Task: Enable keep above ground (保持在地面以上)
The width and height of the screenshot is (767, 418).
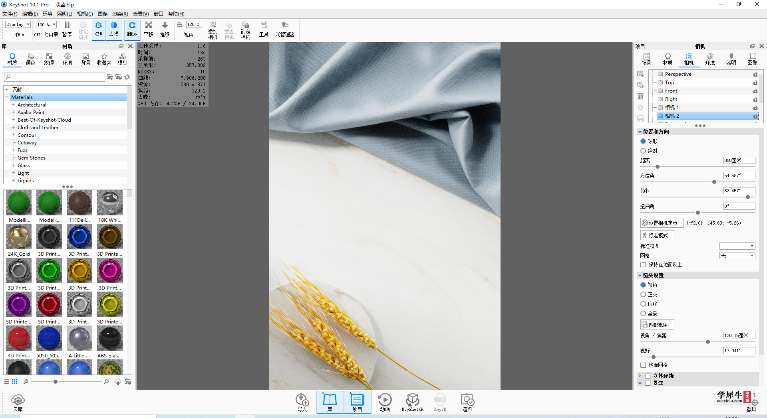Action: (x=643, y=264)
